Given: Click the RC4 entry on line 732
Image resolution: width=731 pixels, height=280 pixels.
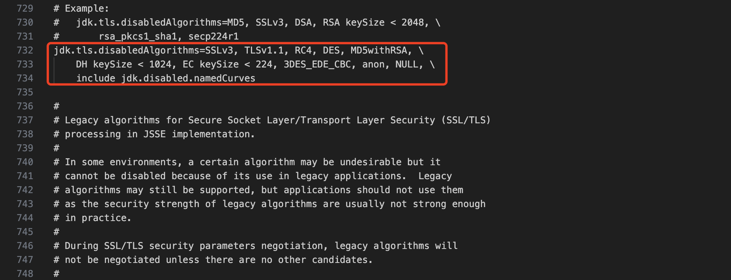Looking at the screenshot, I should point(303,50).
